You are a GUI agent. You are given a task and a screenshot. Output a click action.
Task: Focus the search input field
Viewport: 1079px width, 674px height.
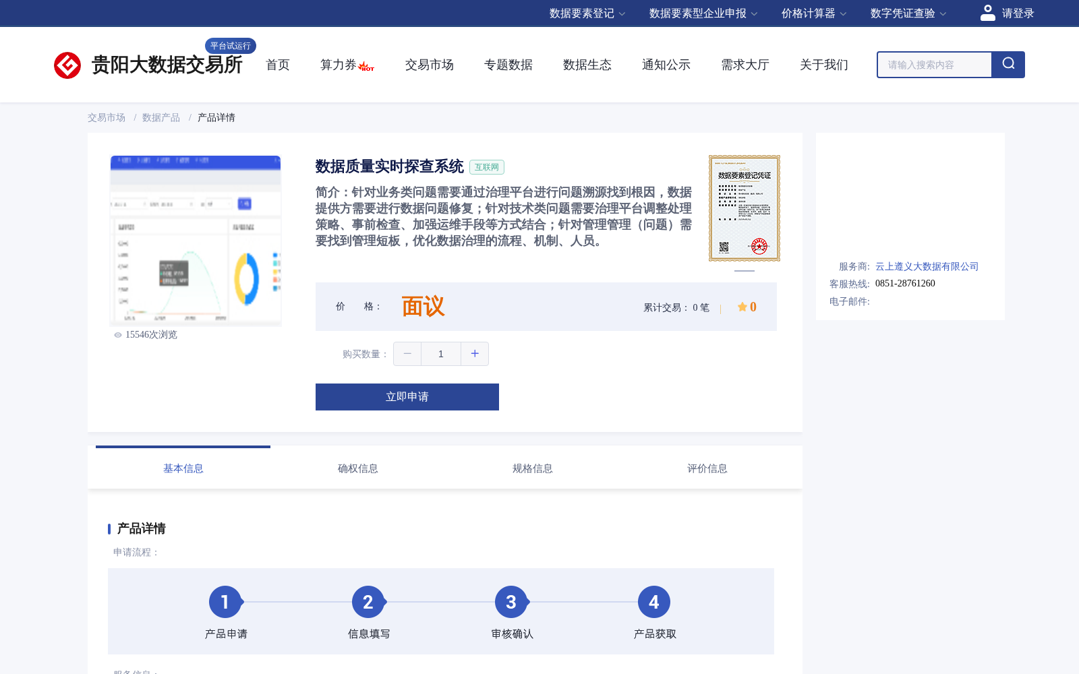(x=935, y=65)
